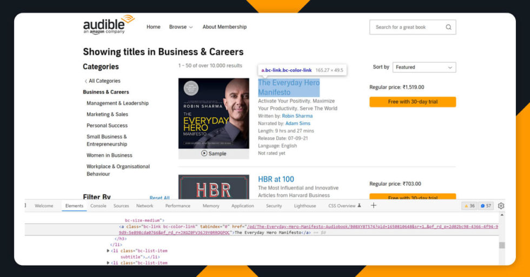The width and height of the screenshot is (530, 277).
Task: Click the HBR book cover thumbnail
Action: (214, 187)
